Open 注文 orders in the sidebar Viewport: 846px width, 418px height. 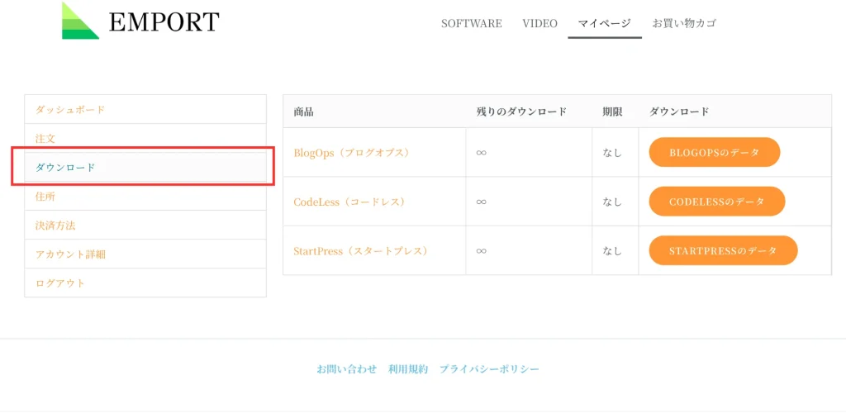tap(45, 138)
